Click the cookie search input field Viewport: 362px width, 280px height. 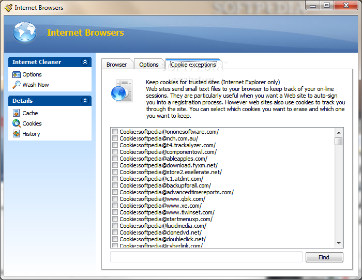point(206,257)
